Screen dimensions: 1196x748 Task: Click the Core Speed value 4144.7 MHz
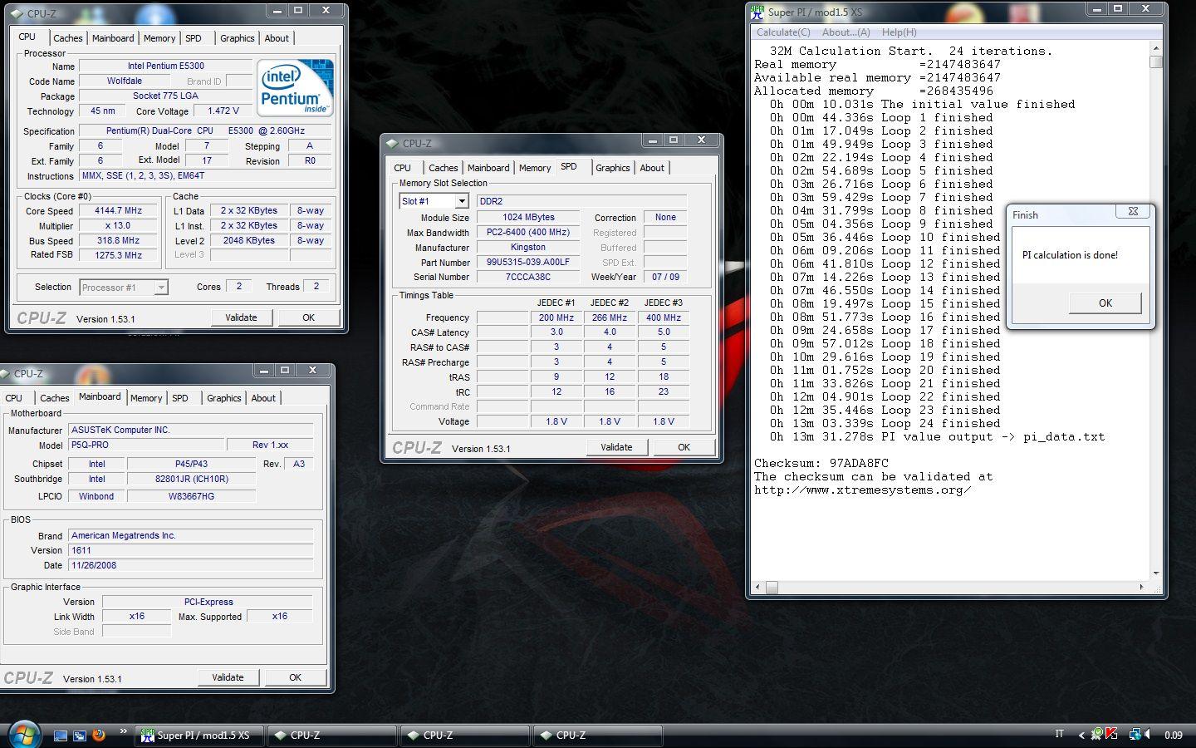coord(118,211)
